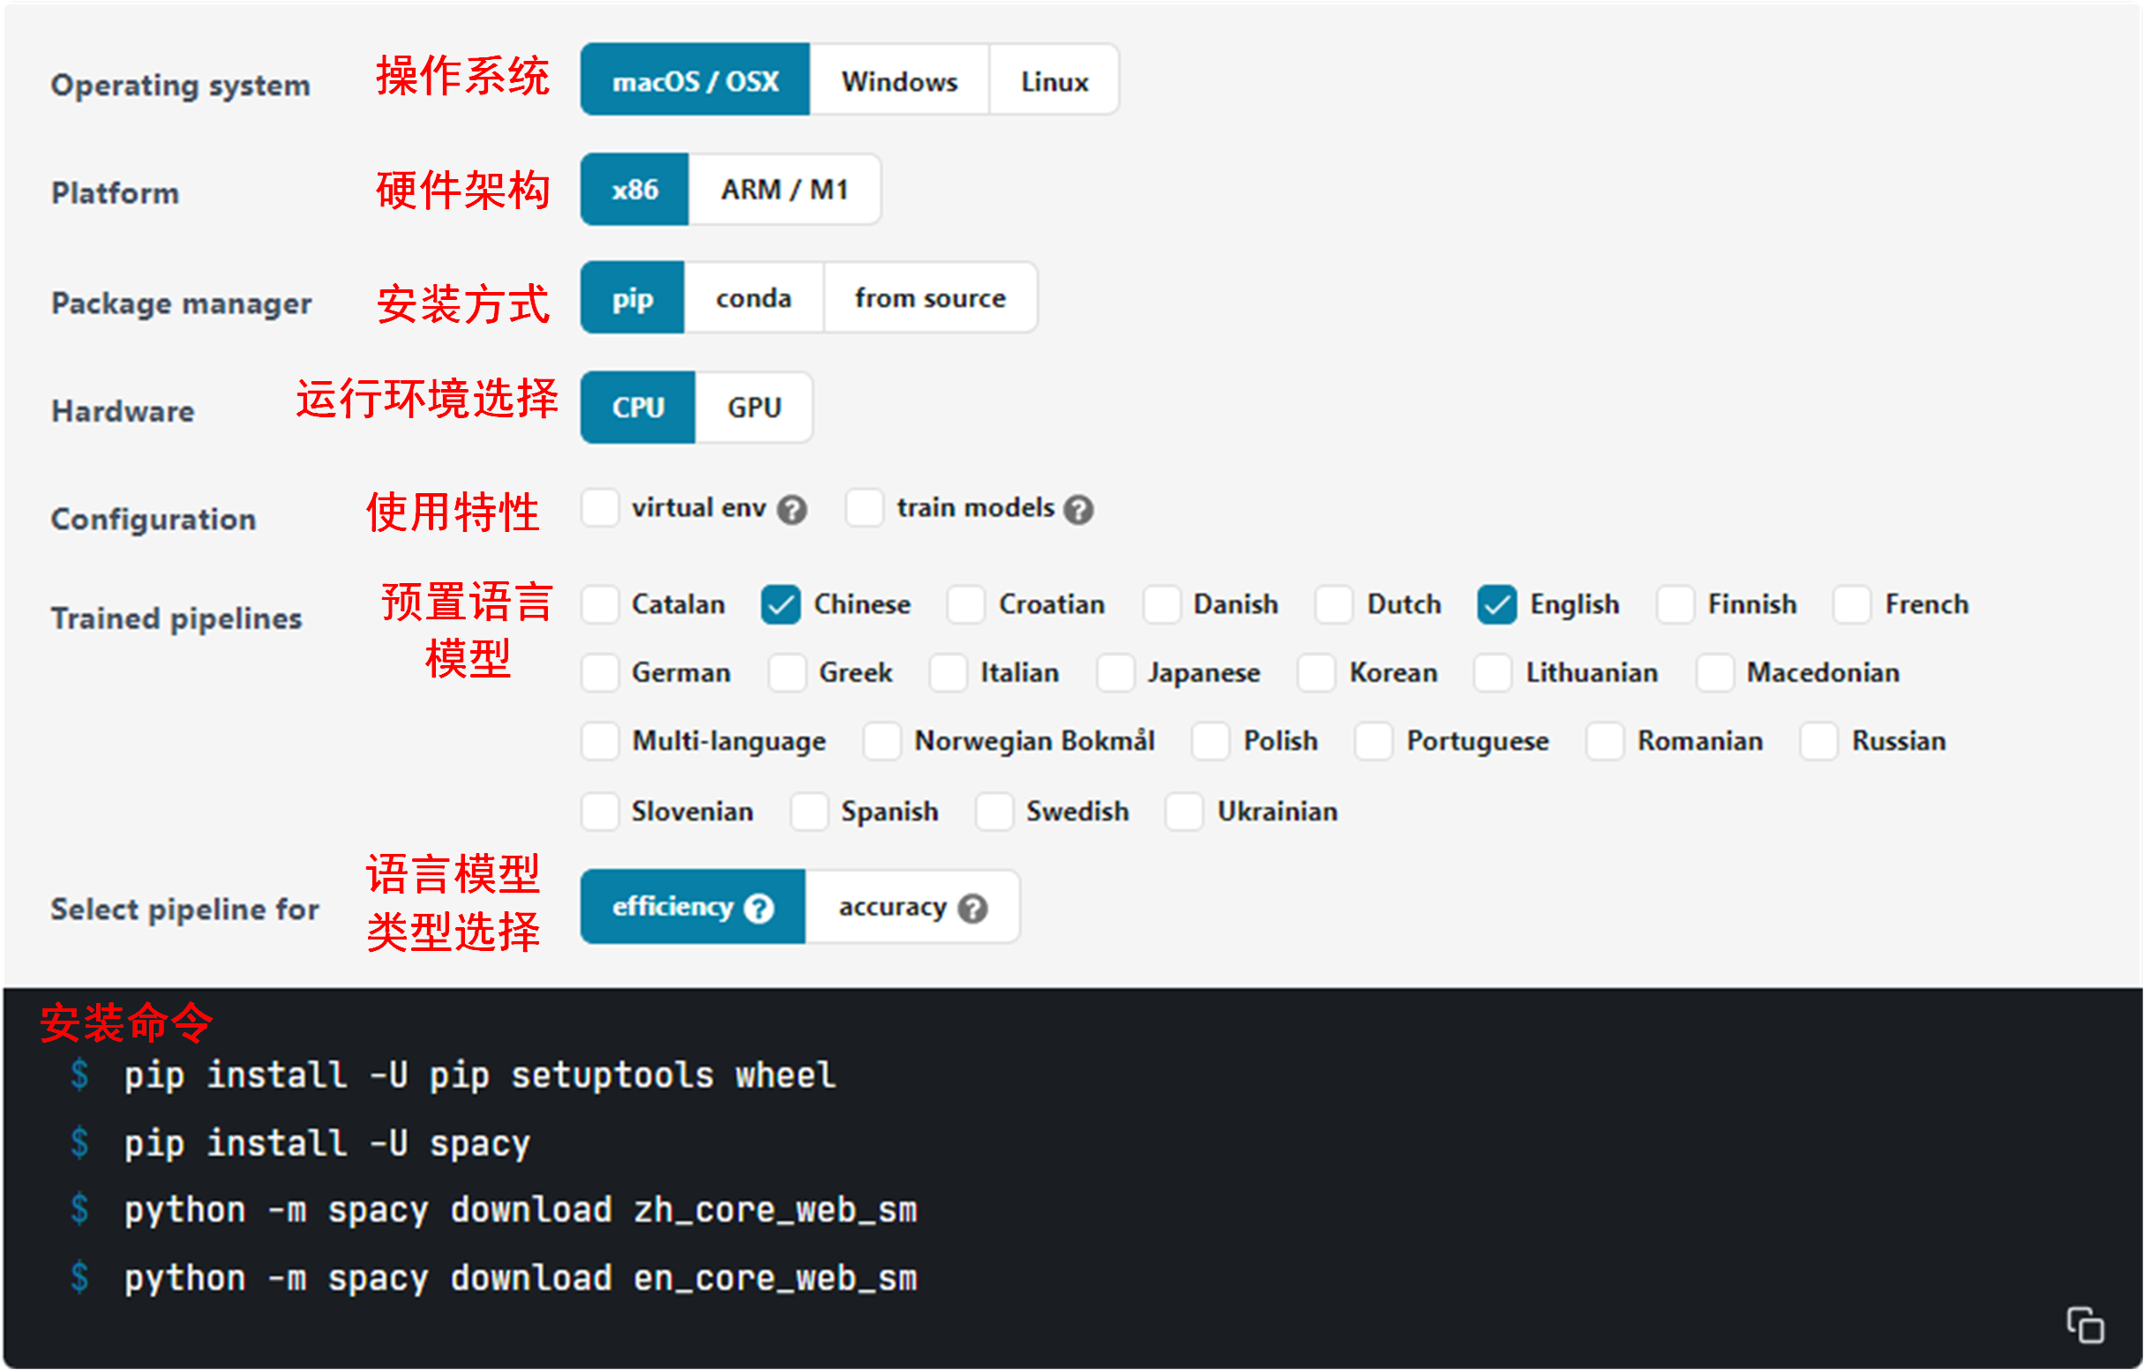Enable the Multi-language pipeline checkbox

pos(600,742)
